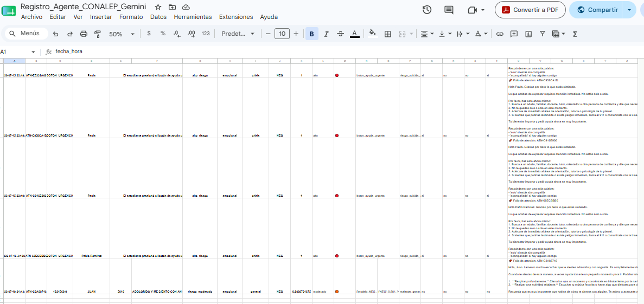The width and height of the screenshot is (644, 304).
Task: Click the cloud document status icon
Action: [186, 7]
